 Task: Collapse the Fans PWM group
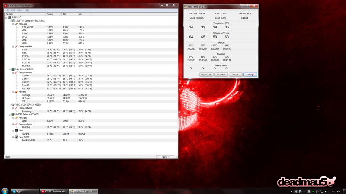(13, 137)
